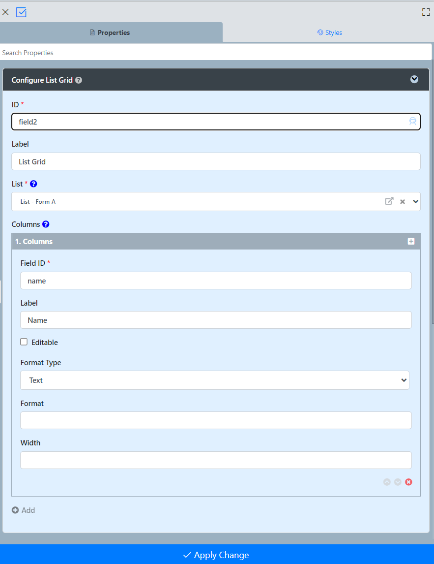Toggle the Columns row collapse icon

click(411, 242)
